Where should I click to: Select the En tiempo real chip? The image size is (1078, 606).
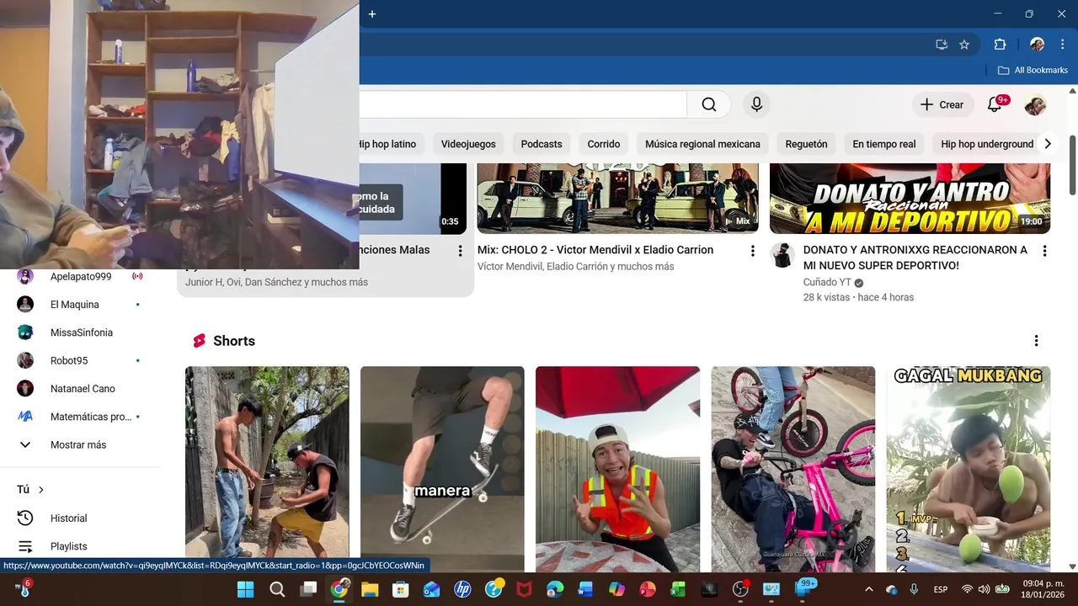(x=883, y=144)
